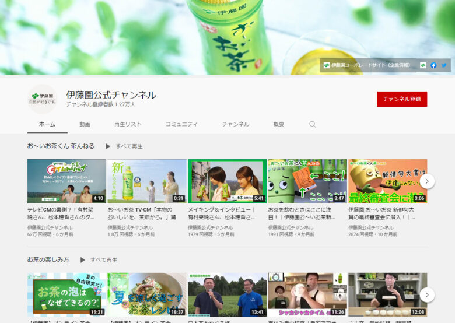Open the コミュニティ tab
The height and width of the screenshot is (323, 455).
pyautogui.click(x=181, y=124)
